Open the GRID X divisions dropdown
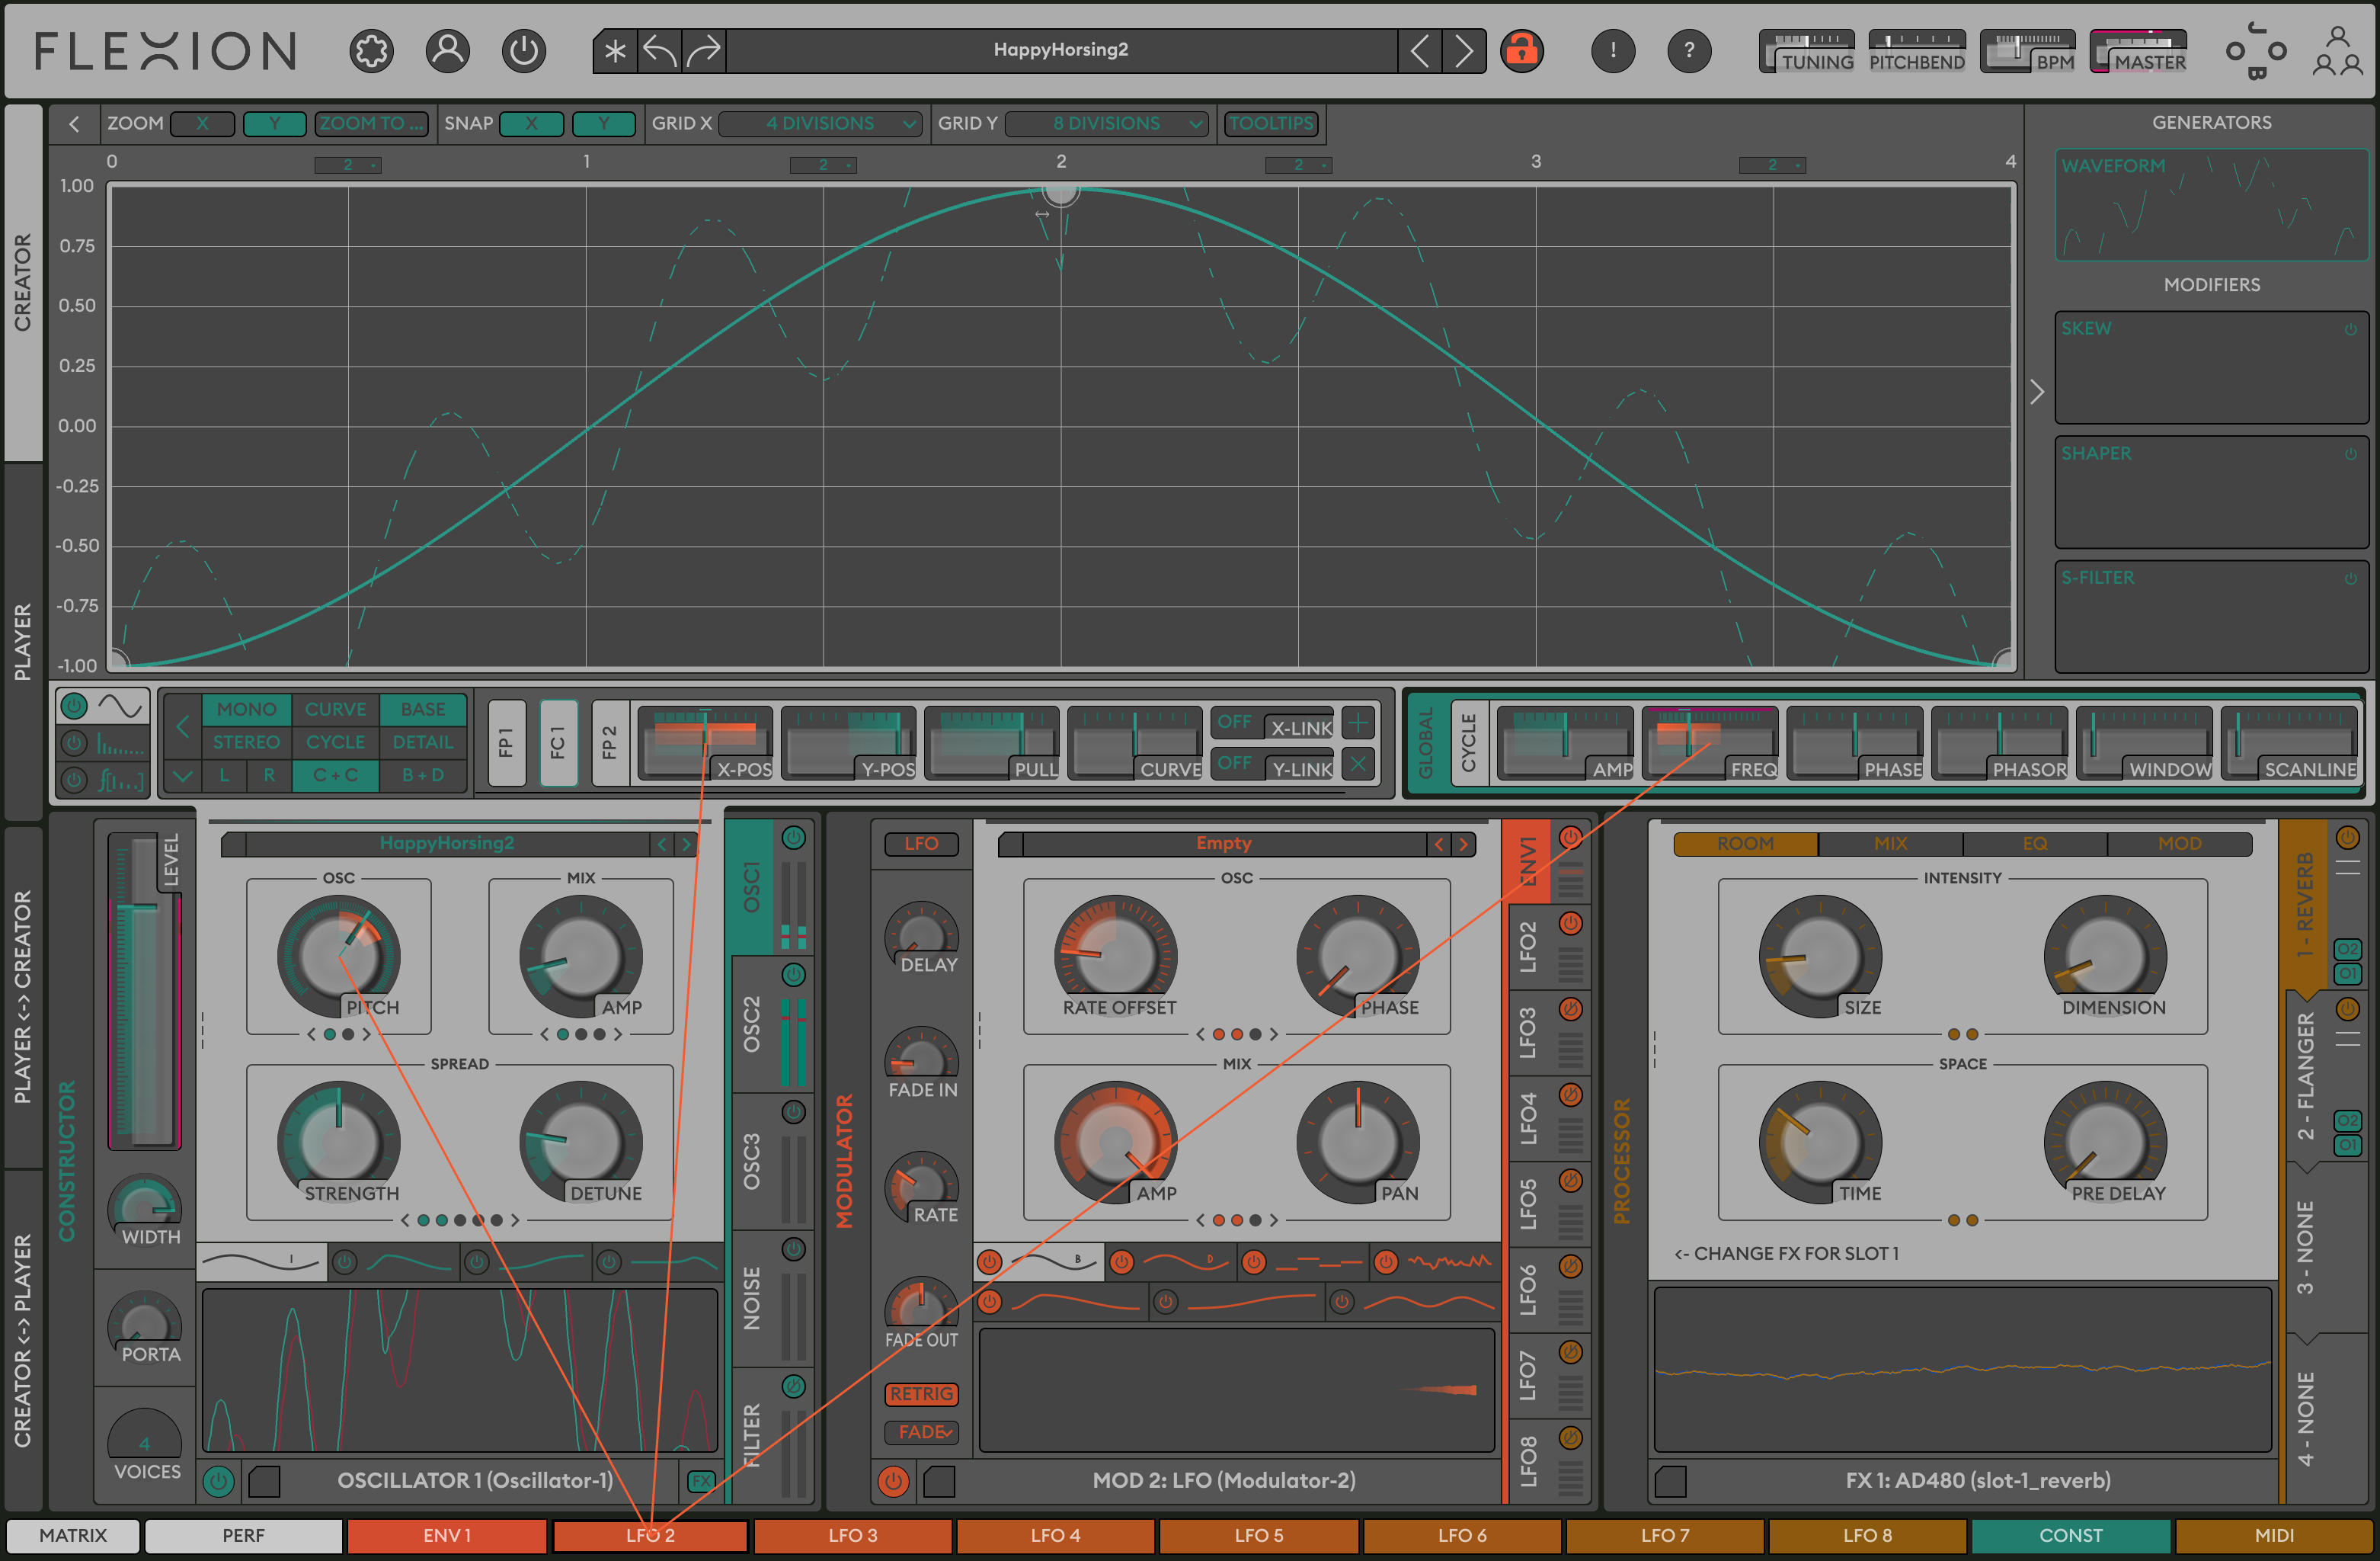 click(x=820, y=123)
